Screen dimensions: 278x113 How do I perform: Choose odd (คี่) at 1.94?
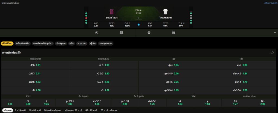180,103
